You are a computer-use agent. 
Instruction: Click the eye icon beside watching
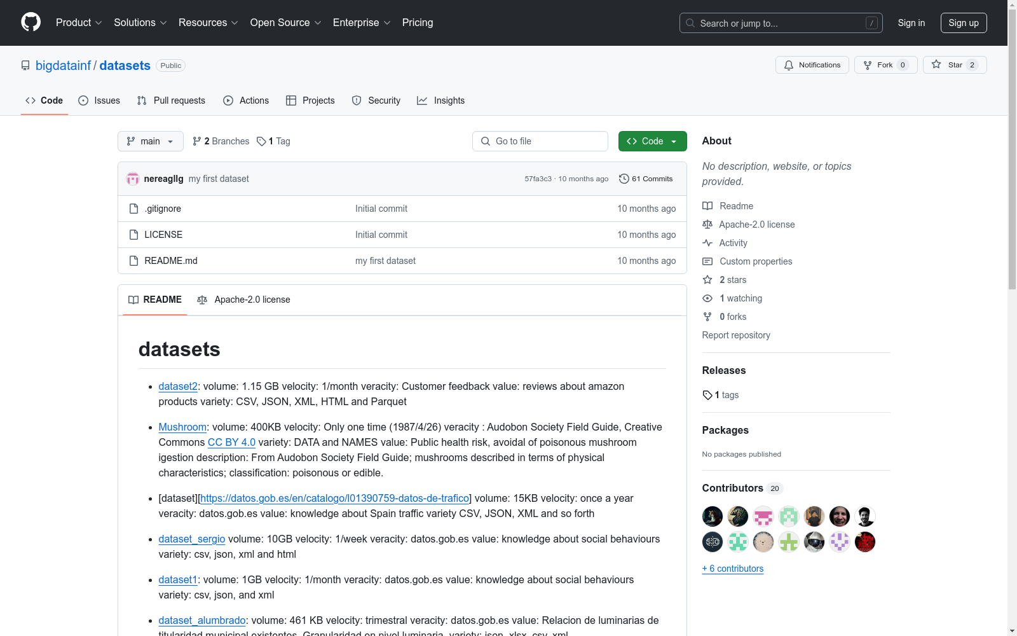707,298
